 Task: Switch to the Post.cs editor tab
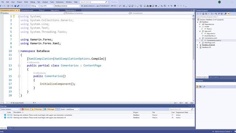(x=42, y=10)
